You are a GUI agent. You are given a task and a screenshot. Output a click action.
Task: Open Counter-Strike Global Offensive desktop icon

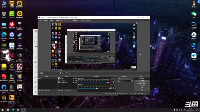tap(12, 99)
